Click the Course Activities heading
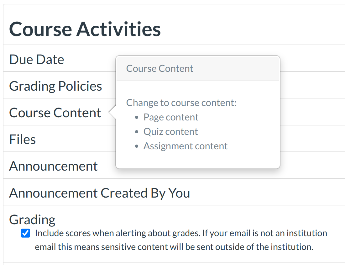The width and height of the screenshot is (345, 265). (85, 29)
